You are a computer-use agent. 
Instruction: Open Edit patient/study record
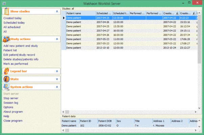coord(19,55)
